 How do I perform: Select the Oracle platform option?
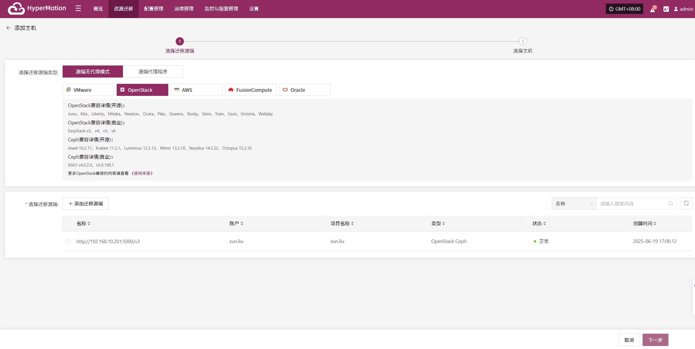pos(305,90)
